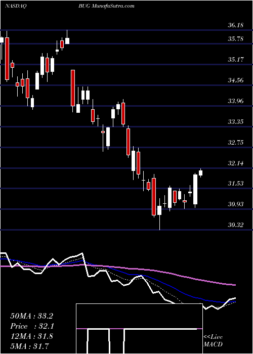The width and height of the screenshot is (253, 354).
Task: Click the 30.32 price level label
Action: (236, 225)
